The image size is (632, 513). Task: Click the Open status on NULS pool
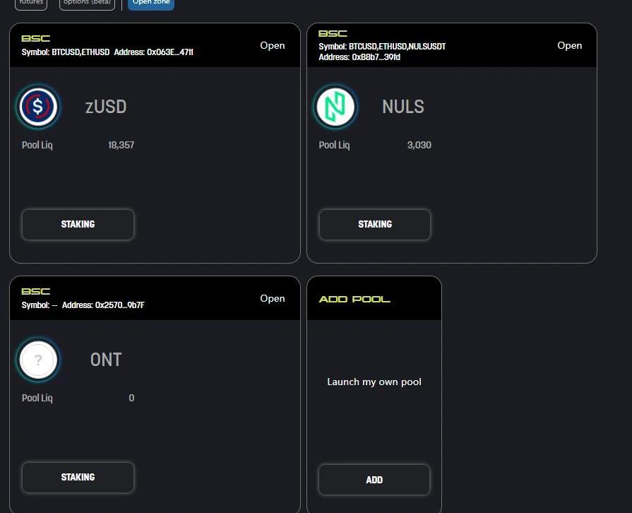click(569, 45)
